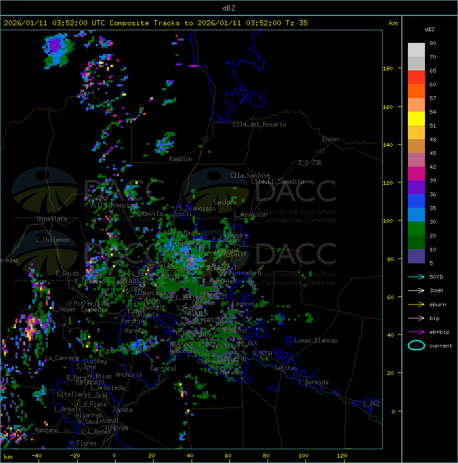Screen dimensions: 458x463
Task: Click the 'Lomas_Blancas' map label
Action: coord(316,340)
